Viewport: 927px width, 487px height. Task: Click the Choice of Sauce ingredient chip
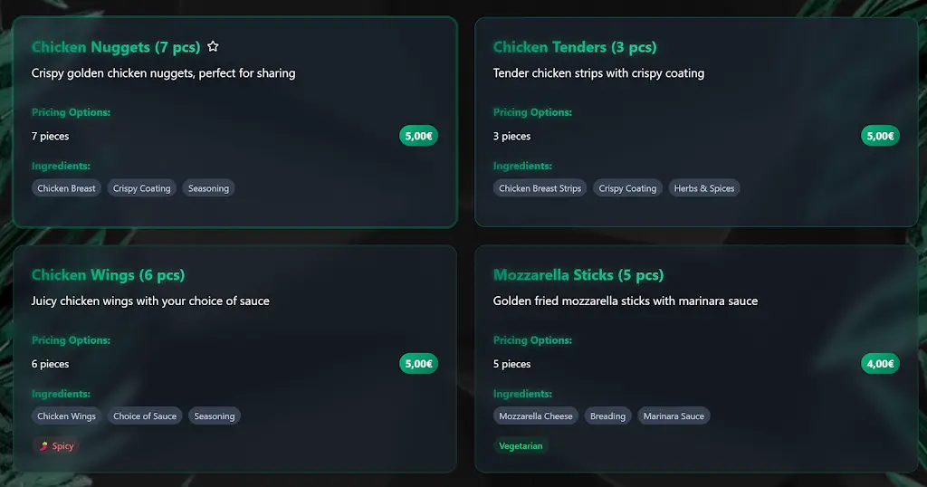click(x=145, y=416)
